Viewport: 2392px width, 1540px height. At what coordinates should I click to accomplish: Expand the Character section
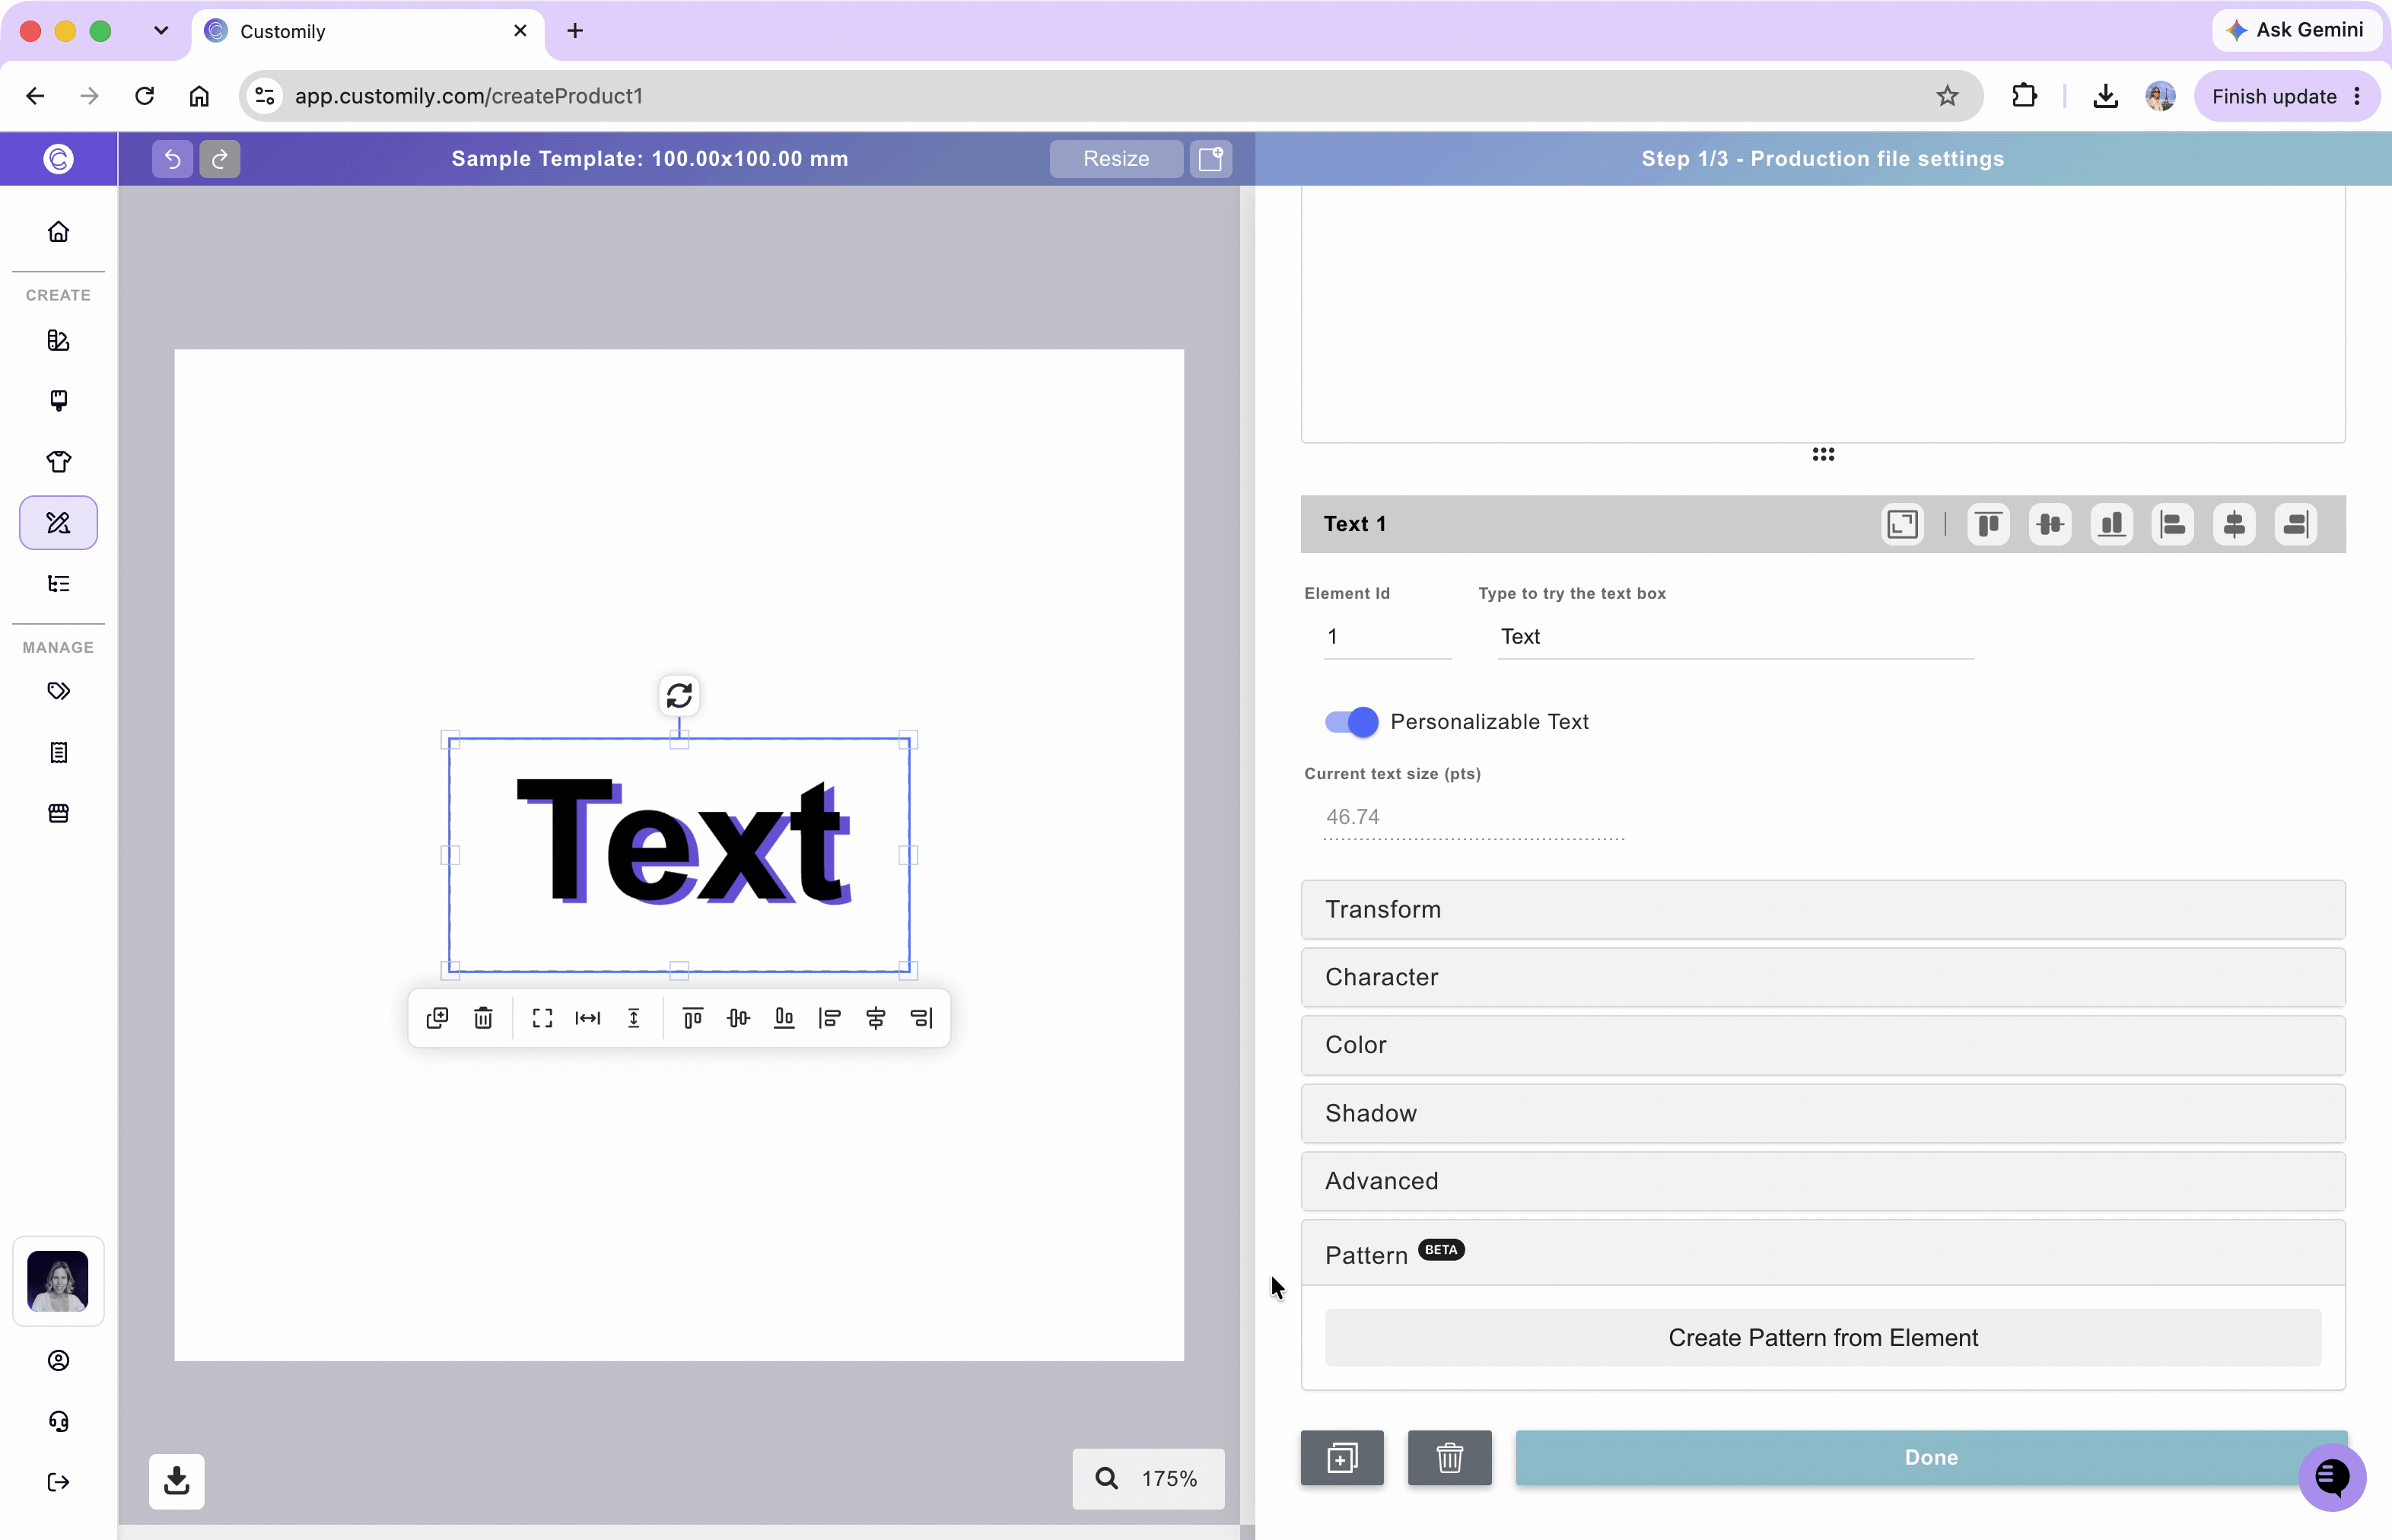(1822, 977)
